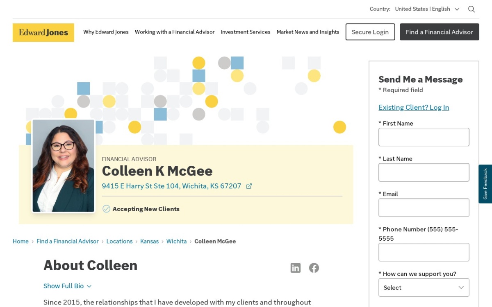Expand Show Full Bio
This screenshot has height=307, width=492.
click(68, 286)
